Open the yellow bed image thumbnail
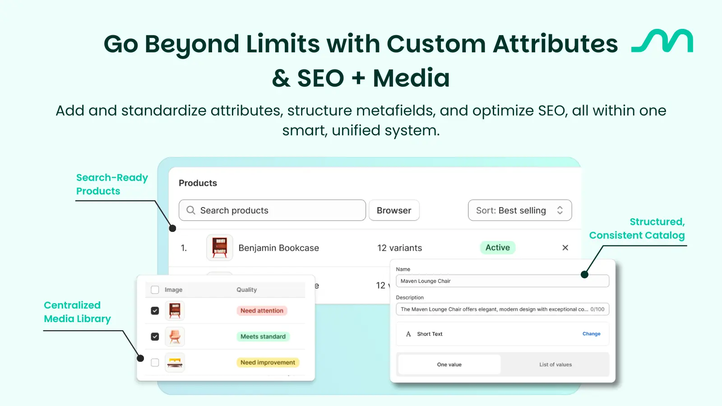Screen dimensions: 722x406 click(x=175, y=362)
